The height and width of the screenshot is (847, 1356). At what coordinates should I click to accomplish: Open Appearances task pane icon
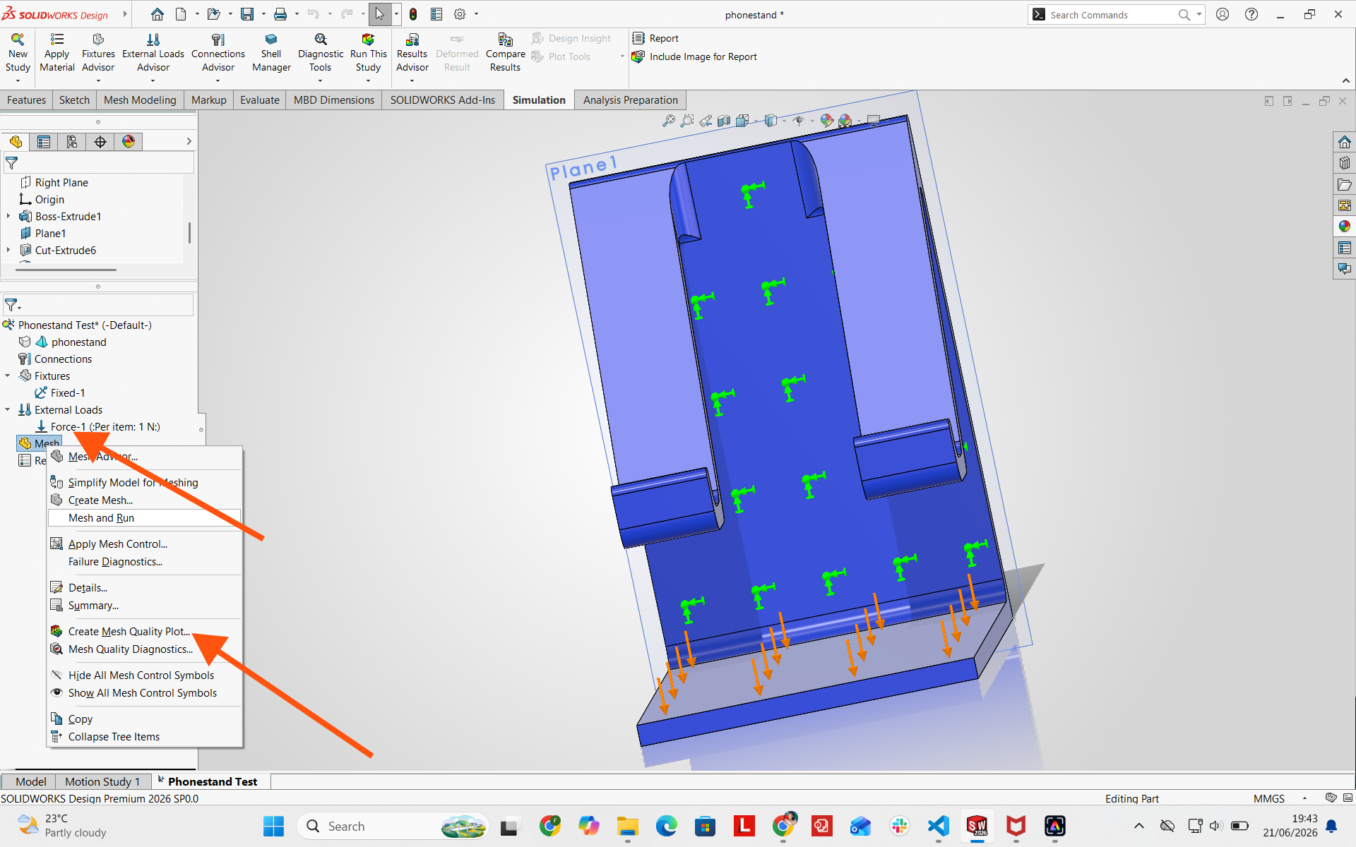[x=1344, y=226]
